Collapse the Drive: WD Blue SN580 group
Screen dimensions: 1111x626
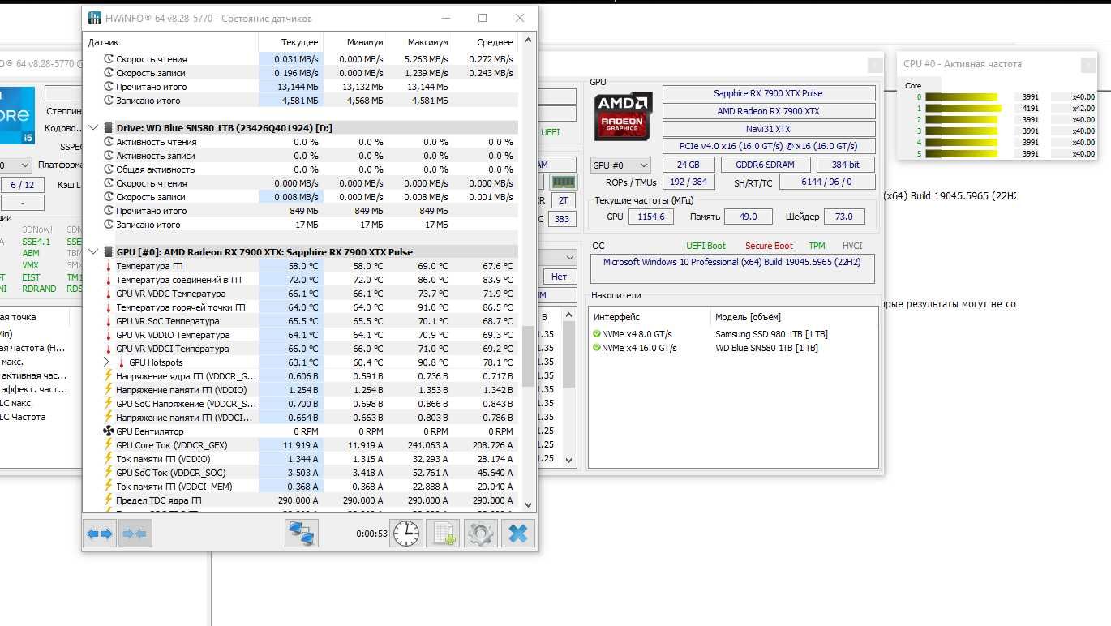click(93, 128)
